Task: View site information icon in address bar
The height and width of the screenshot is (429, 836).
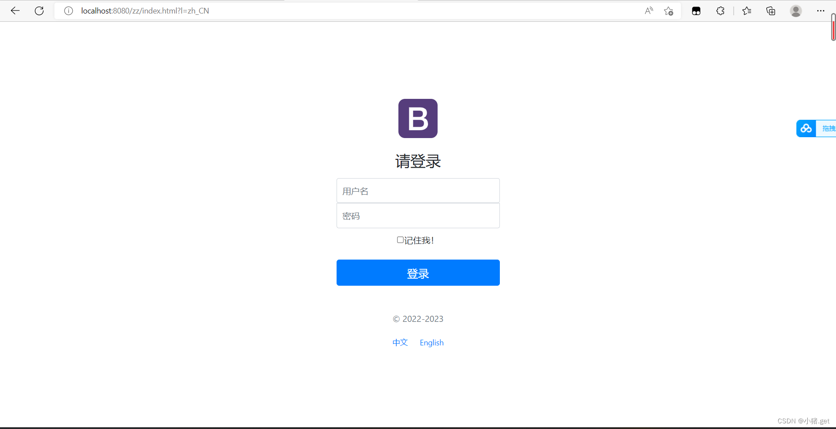Action: [68, 11]
